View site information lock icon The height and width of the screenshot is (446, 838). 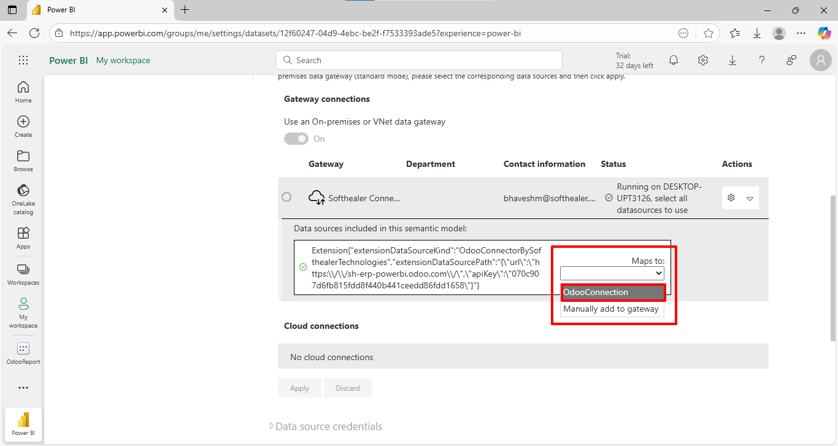[59, 33]
